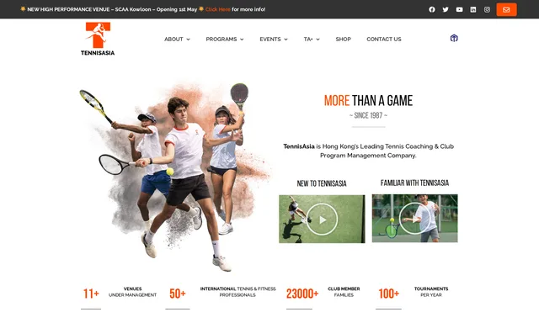The height and width of the screenshot is (323, 539).
Task: Expand the PROGRAMS menu chevron
Action: tap(242, 40)
